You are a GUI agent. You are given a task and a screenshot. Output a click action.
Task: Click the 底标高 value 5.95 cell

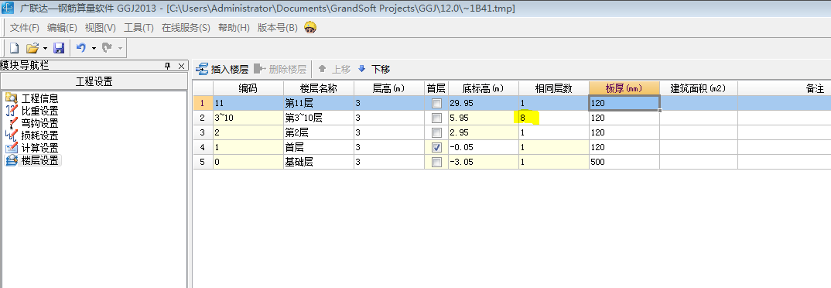click(x=483, y=118)
